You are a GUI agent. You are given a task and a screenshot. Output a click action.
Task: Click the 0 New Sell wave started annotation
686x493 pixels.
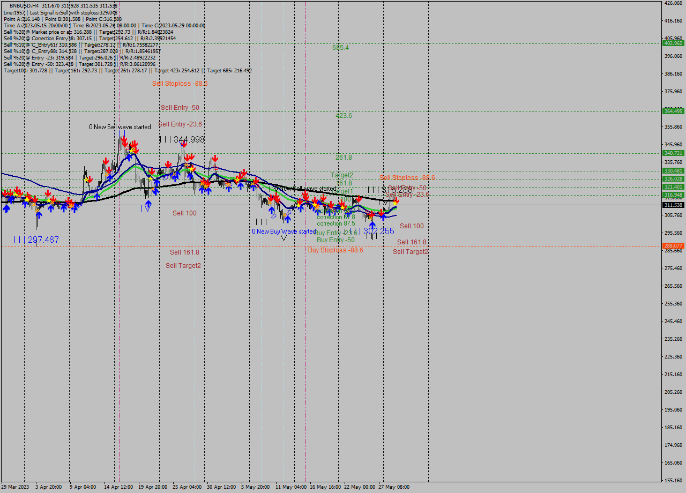click(119, 127)
